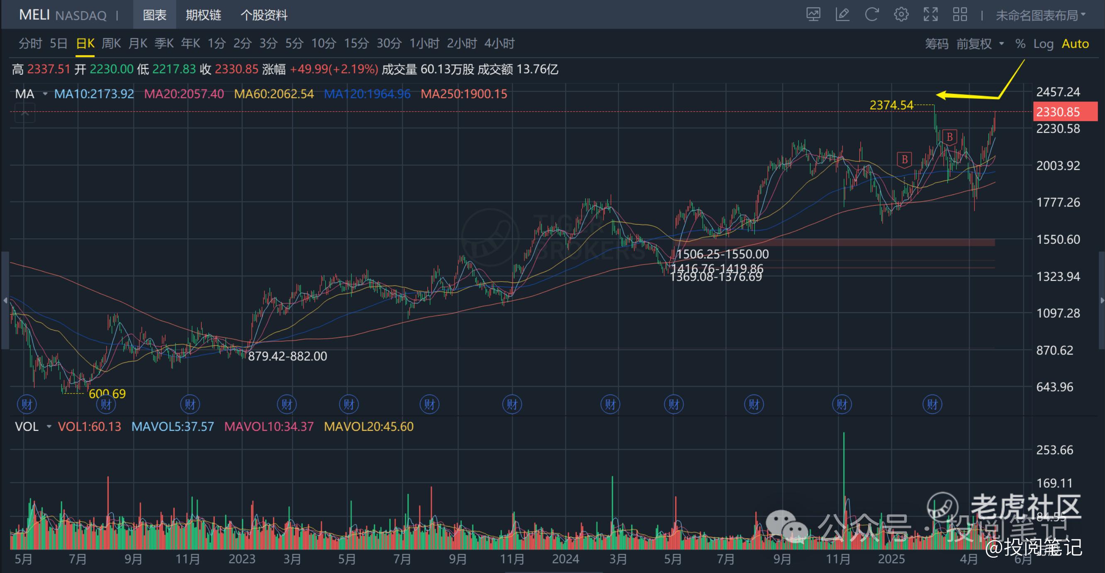Click MAVOL20:45.60 legend label

point(369,427)
